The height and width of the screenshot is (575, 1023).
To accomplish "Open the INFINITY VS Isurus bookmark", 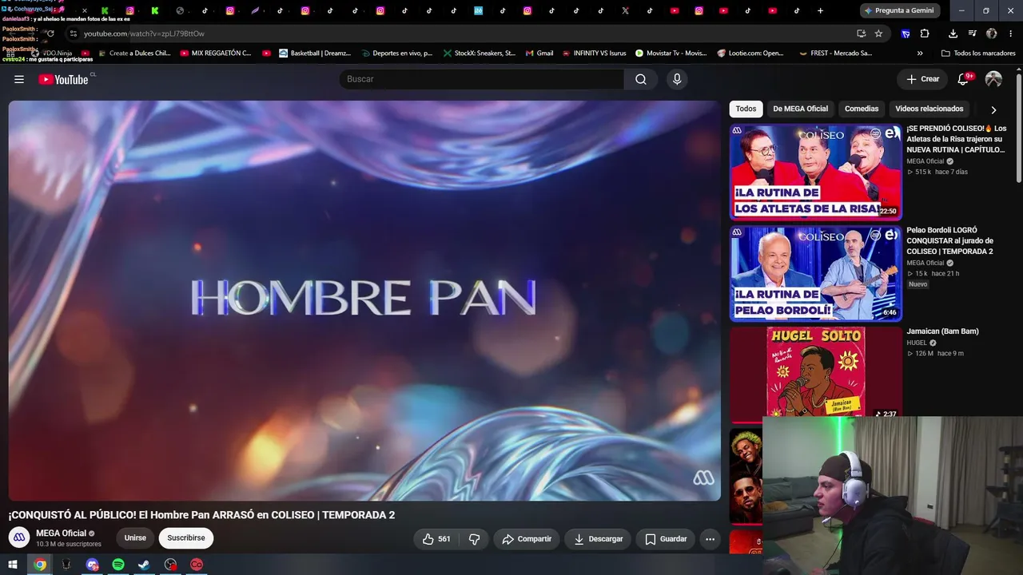I will click(x=594, y=54).
